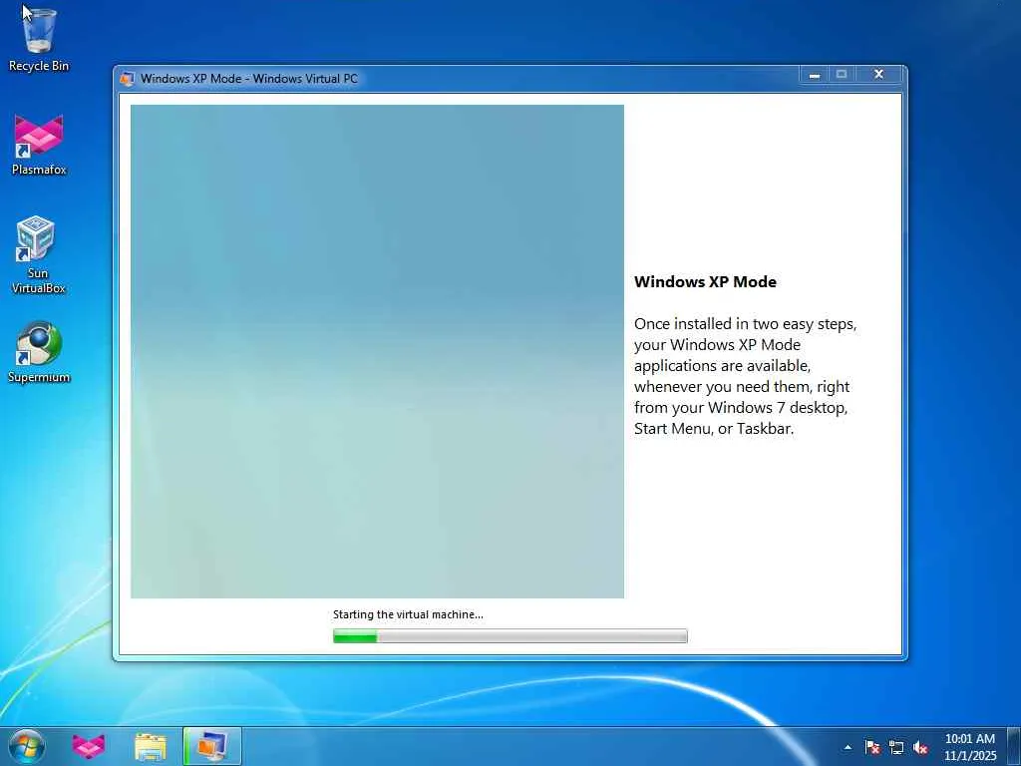This screenshot has height=766, width=1021.
Task: Click the 'Starting the virtual machine...' status text
Action: (408, 614)
